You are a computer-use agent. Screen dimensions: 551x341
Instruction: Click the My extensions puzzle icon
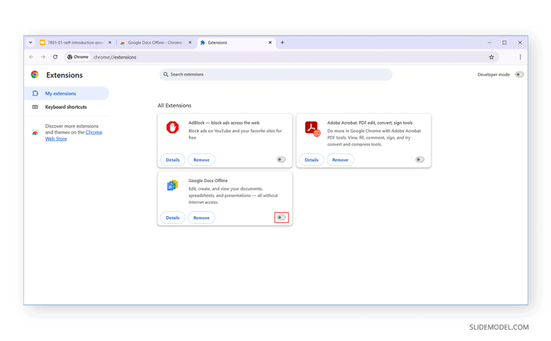(x=35, y=94)
